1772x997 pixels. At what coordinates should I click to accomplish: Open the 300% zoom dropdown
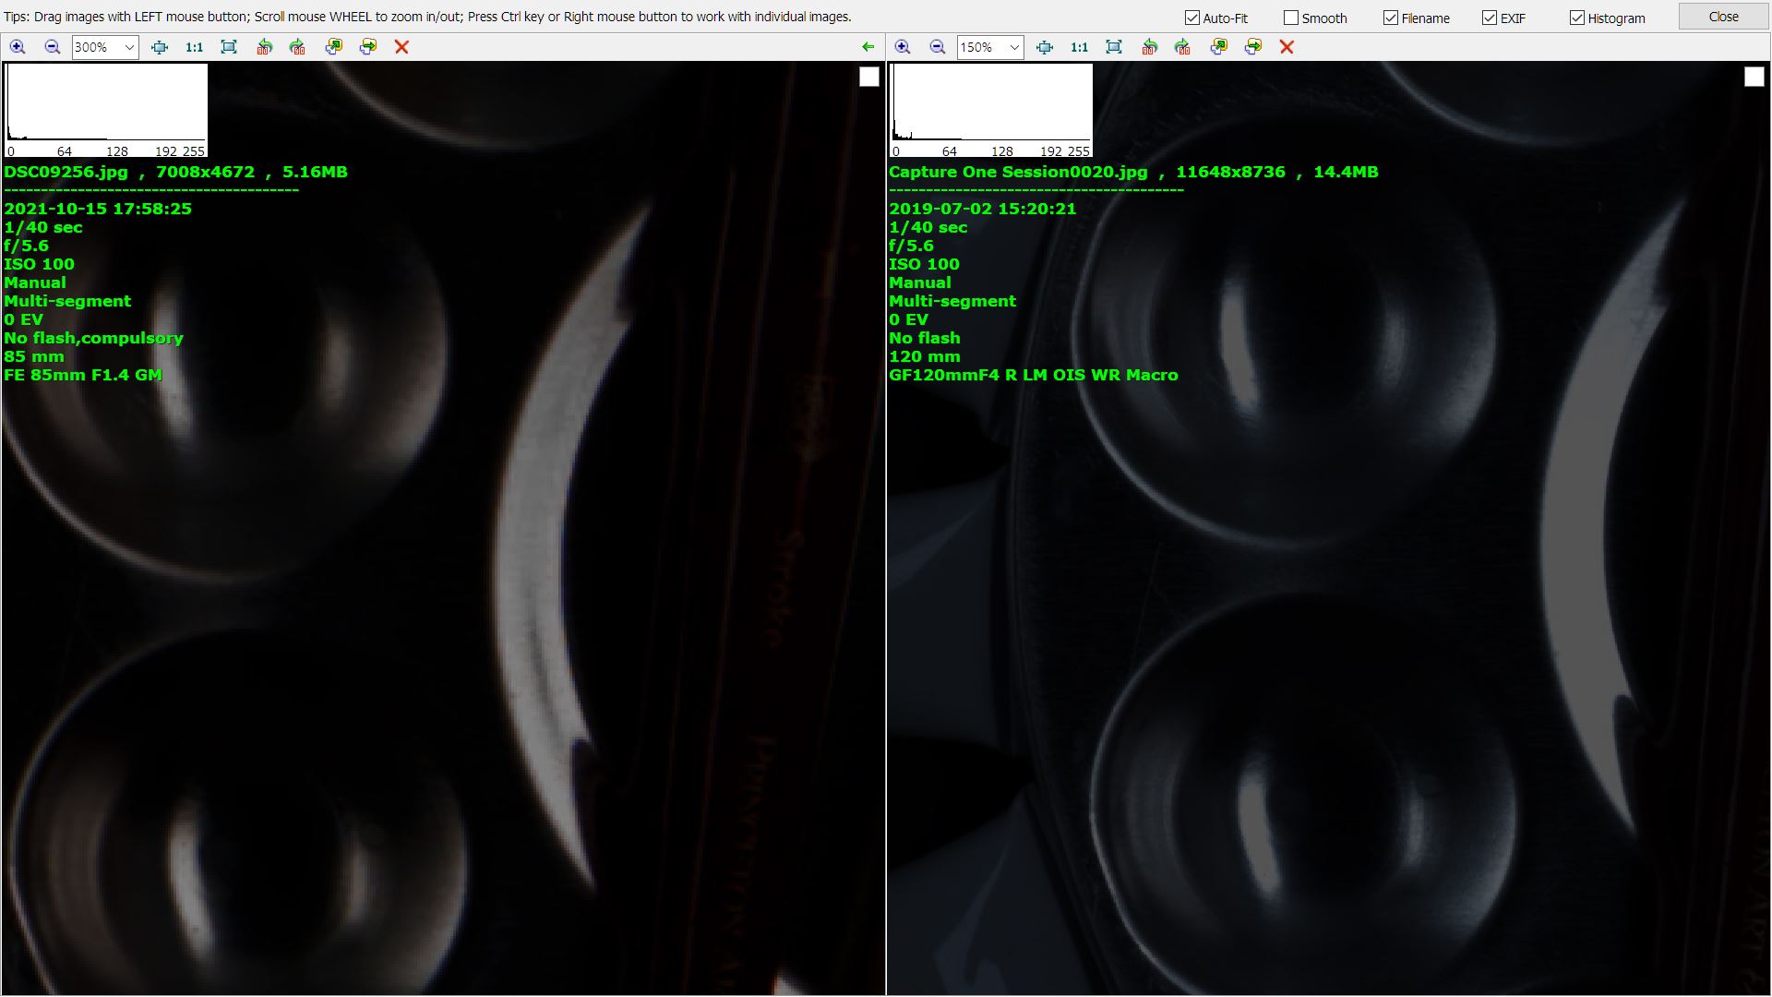(x=129, y=47)
